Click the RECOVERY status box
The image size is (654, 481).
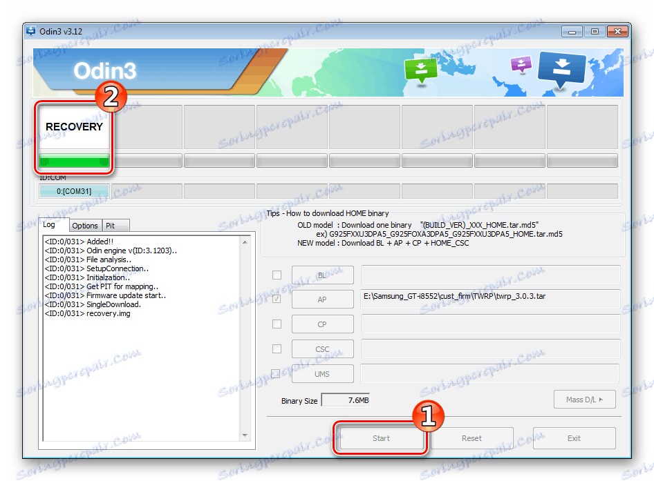tap(74, 126)
